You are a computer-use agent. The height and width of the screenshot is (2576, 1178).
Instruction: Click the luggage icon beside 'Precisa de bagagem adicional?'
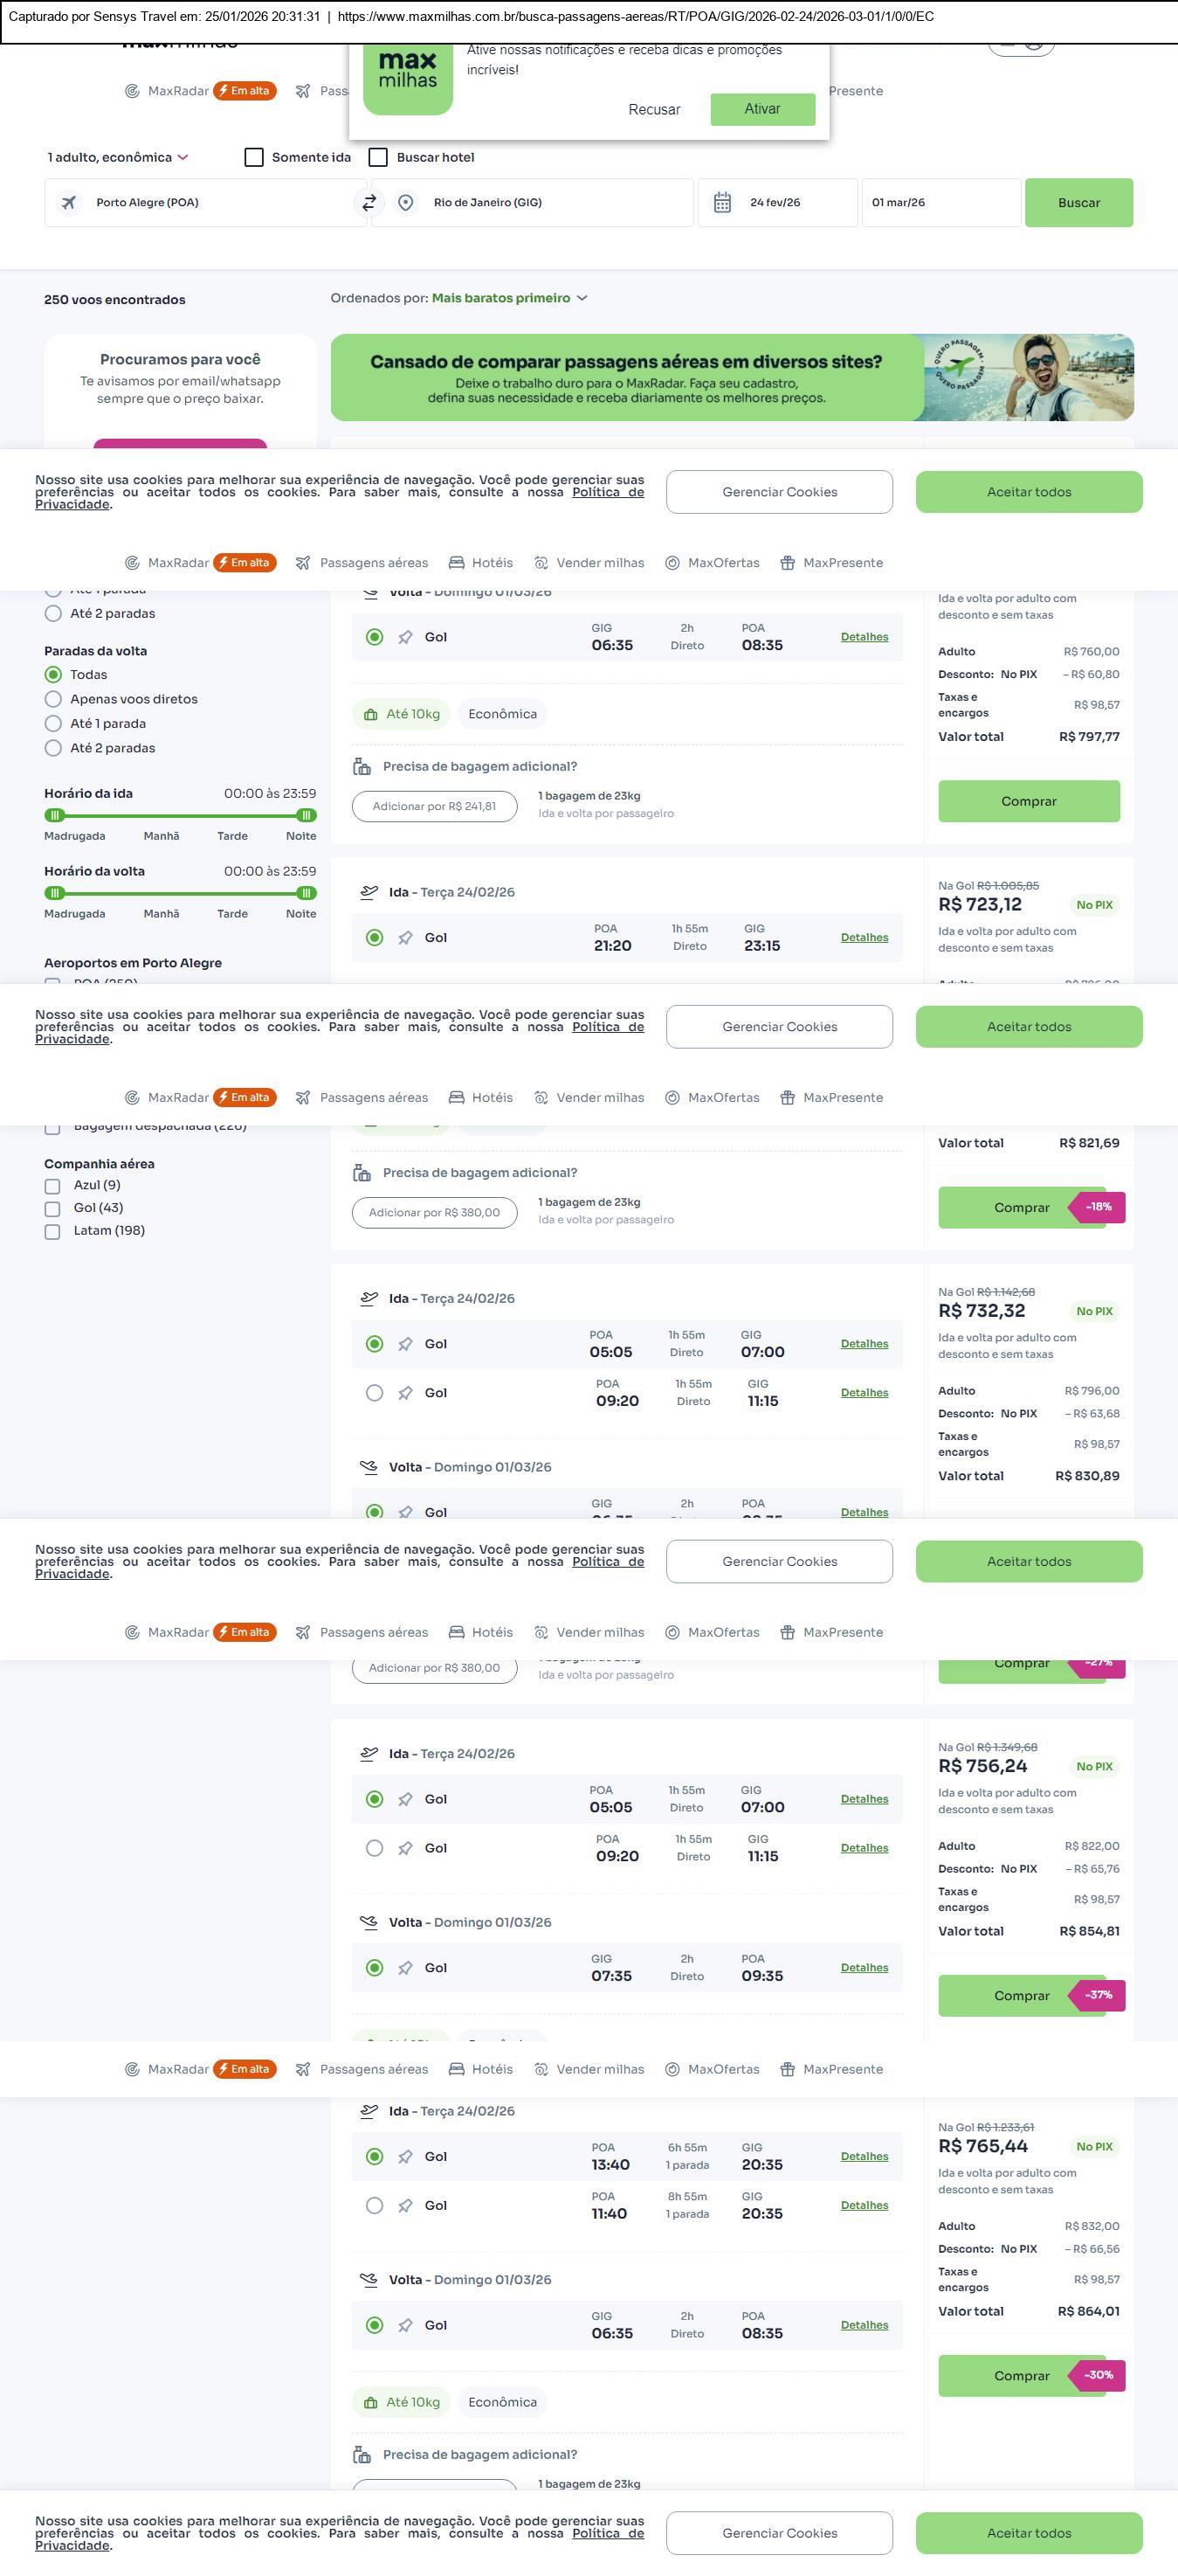click(362, 767)
